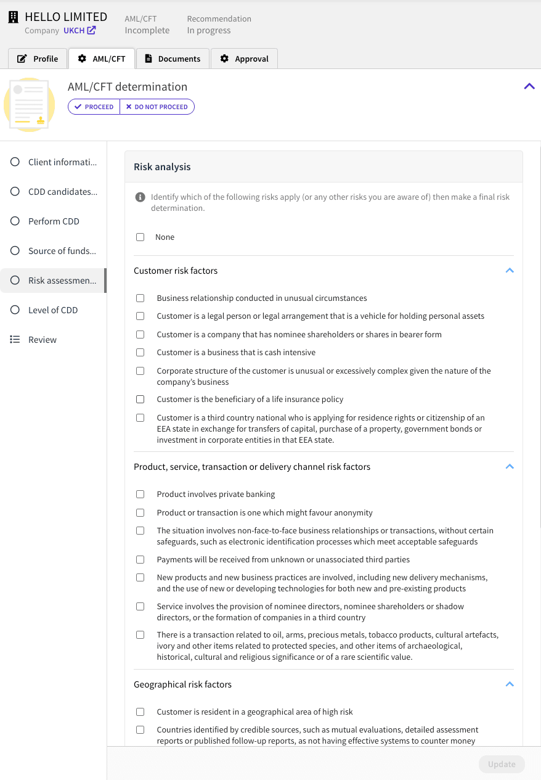Image resolution: width=541 pixels, height=780 pixels.
Task: Select the DO NOT PROCEED button
Action: 157,107
